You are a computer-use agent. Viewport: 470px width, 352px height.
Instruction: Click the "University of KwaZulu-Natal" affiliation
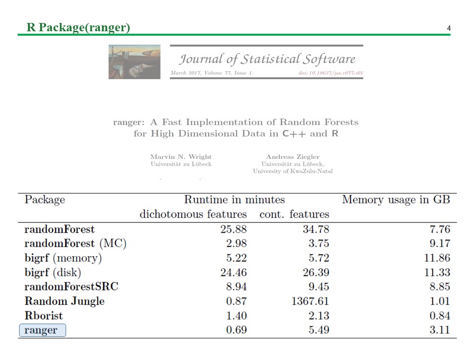click(293, 171)
